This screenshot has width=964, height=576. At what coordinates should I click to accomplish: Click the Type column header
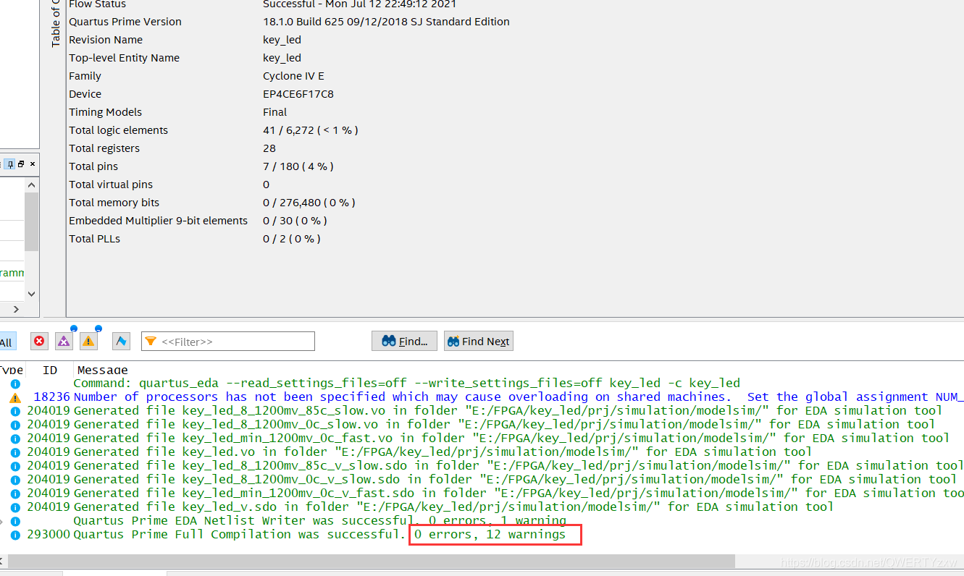[12, 370]
